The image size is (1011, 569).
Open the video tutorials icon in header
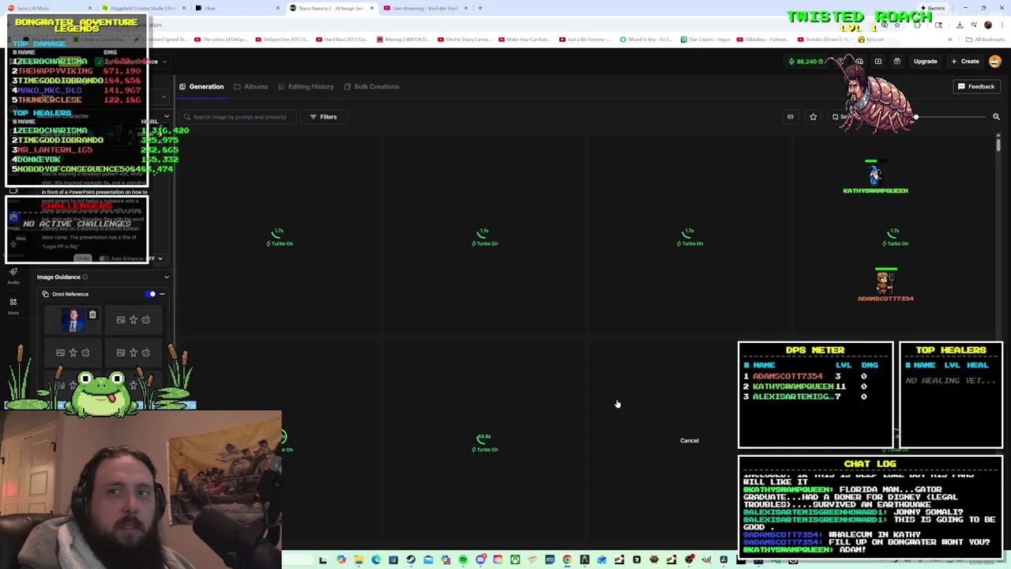(878, 62)
